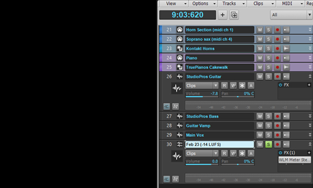Toggle take lanes button in track 26

[x=166, y=107]
